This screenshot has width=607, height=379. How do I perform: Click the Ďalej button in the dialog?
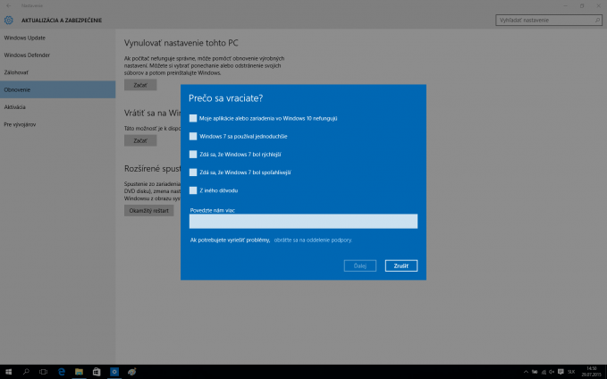(x=360, y=266)
